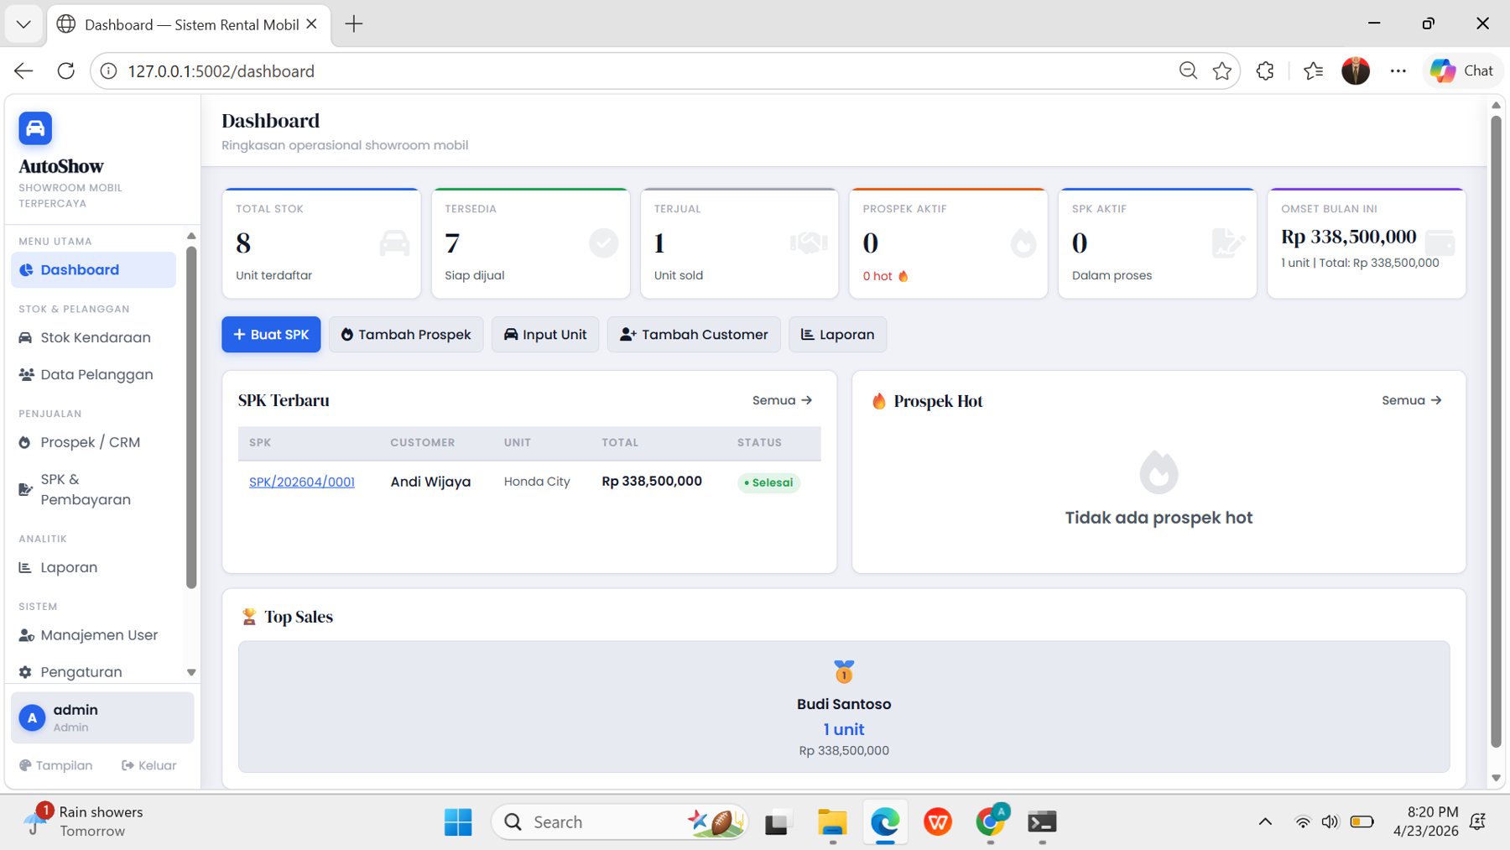The width and height of the screenshot is (1510, 850).
Task: Click the Prospek / CRM flame icon
Action: click(25, 442)
